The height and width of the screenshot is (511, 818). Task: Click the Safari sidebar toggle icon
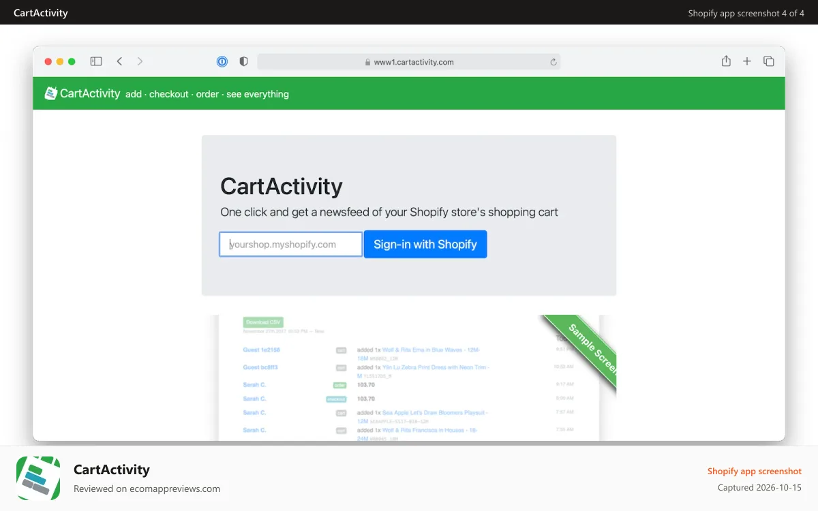pyautogui.click(x=96, y=61)
